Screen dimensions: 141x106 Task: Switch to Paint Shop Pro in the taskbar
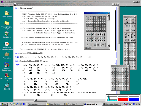point(74,104)
